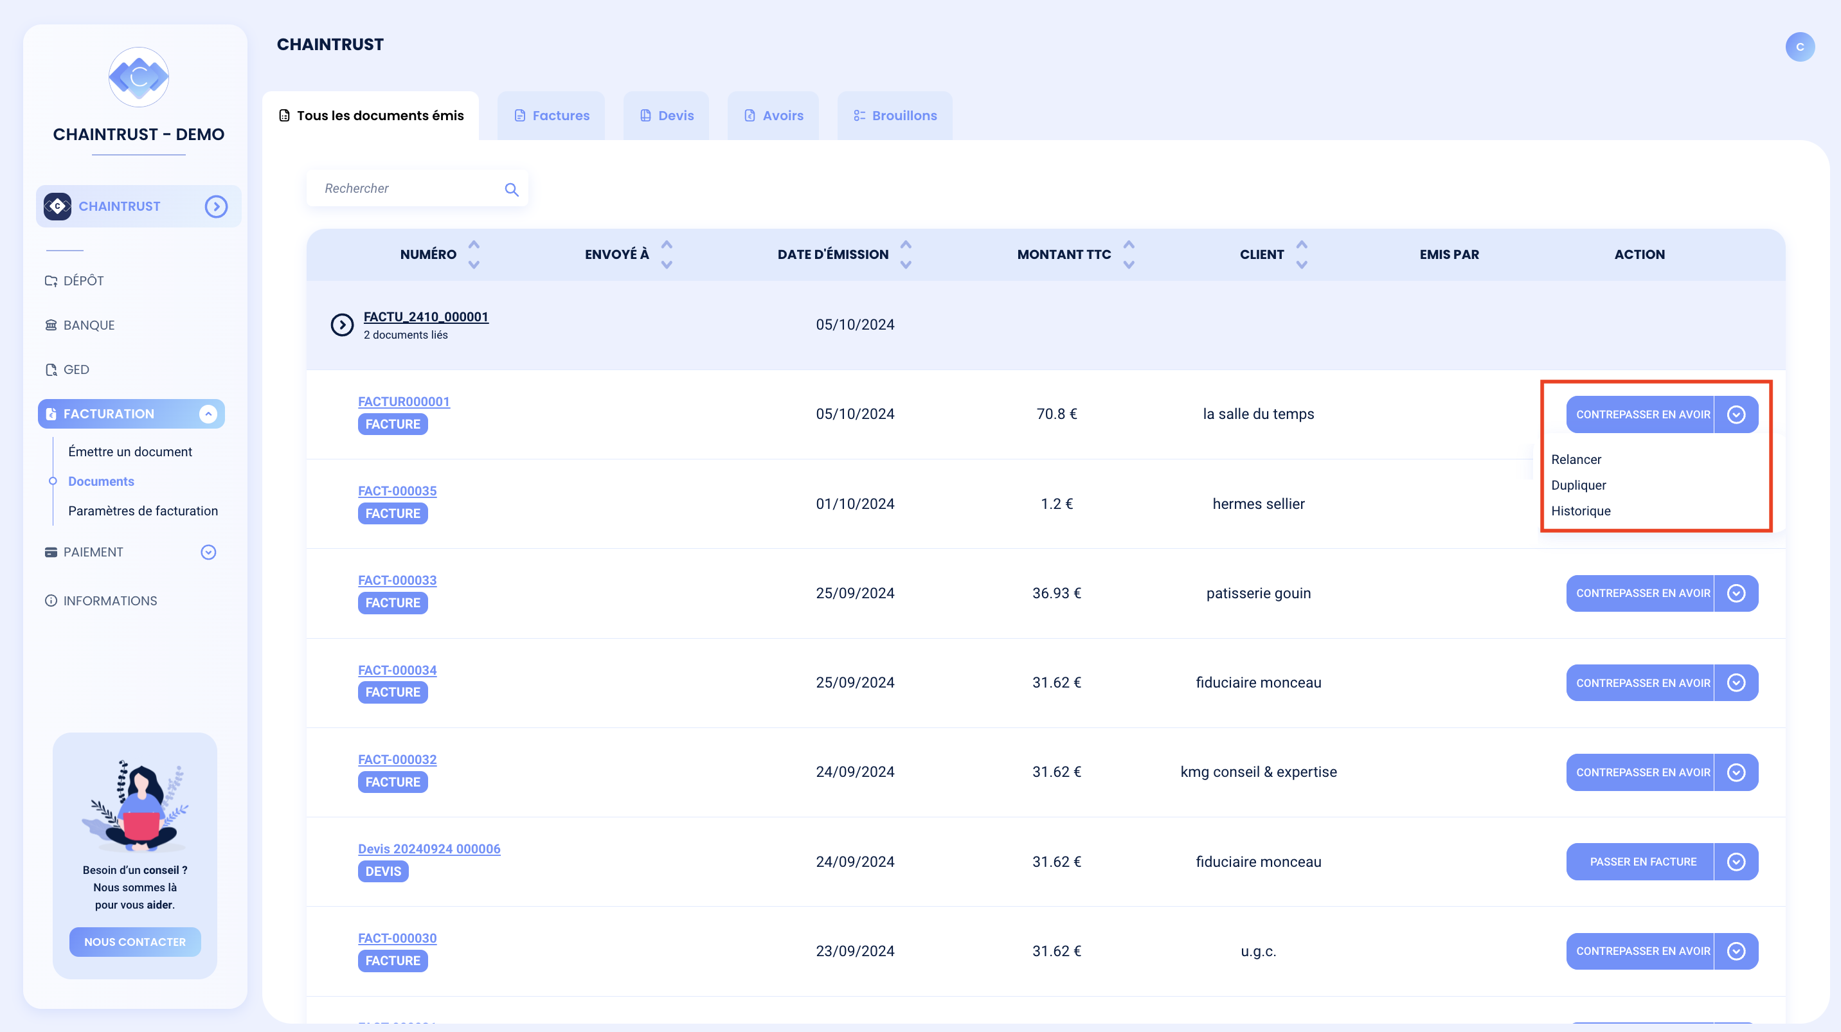Switch to the Avoirs tab
The width and height of the screenshot is (1841, 1032).
[773, 116]
